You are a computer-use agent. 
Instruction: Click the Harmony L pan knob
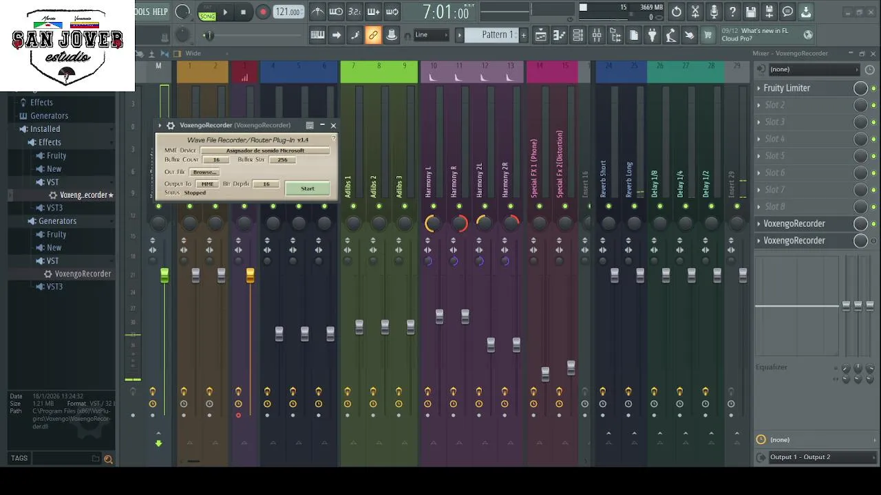coord(433,223)
